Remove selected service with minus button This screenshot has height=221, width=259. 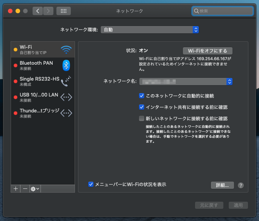coord(25,189)
